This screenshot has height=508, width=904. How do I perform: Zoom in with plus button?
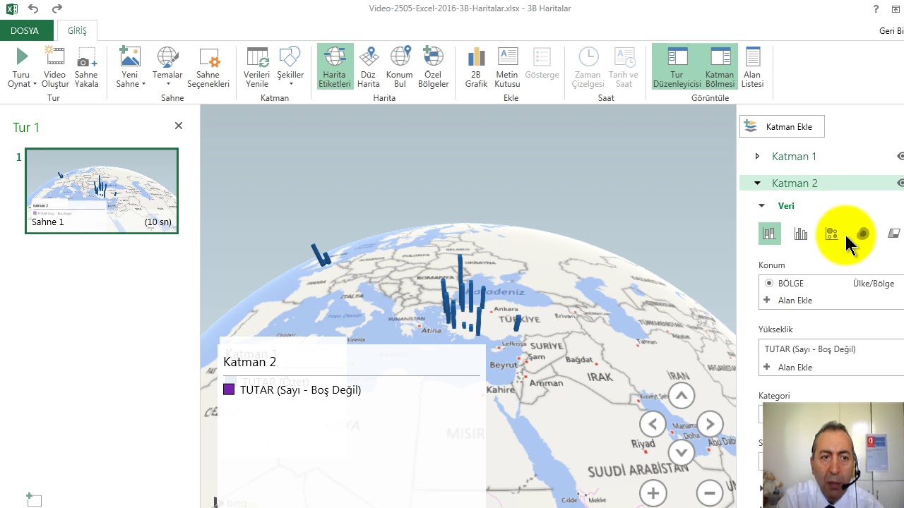pos(653,493)
